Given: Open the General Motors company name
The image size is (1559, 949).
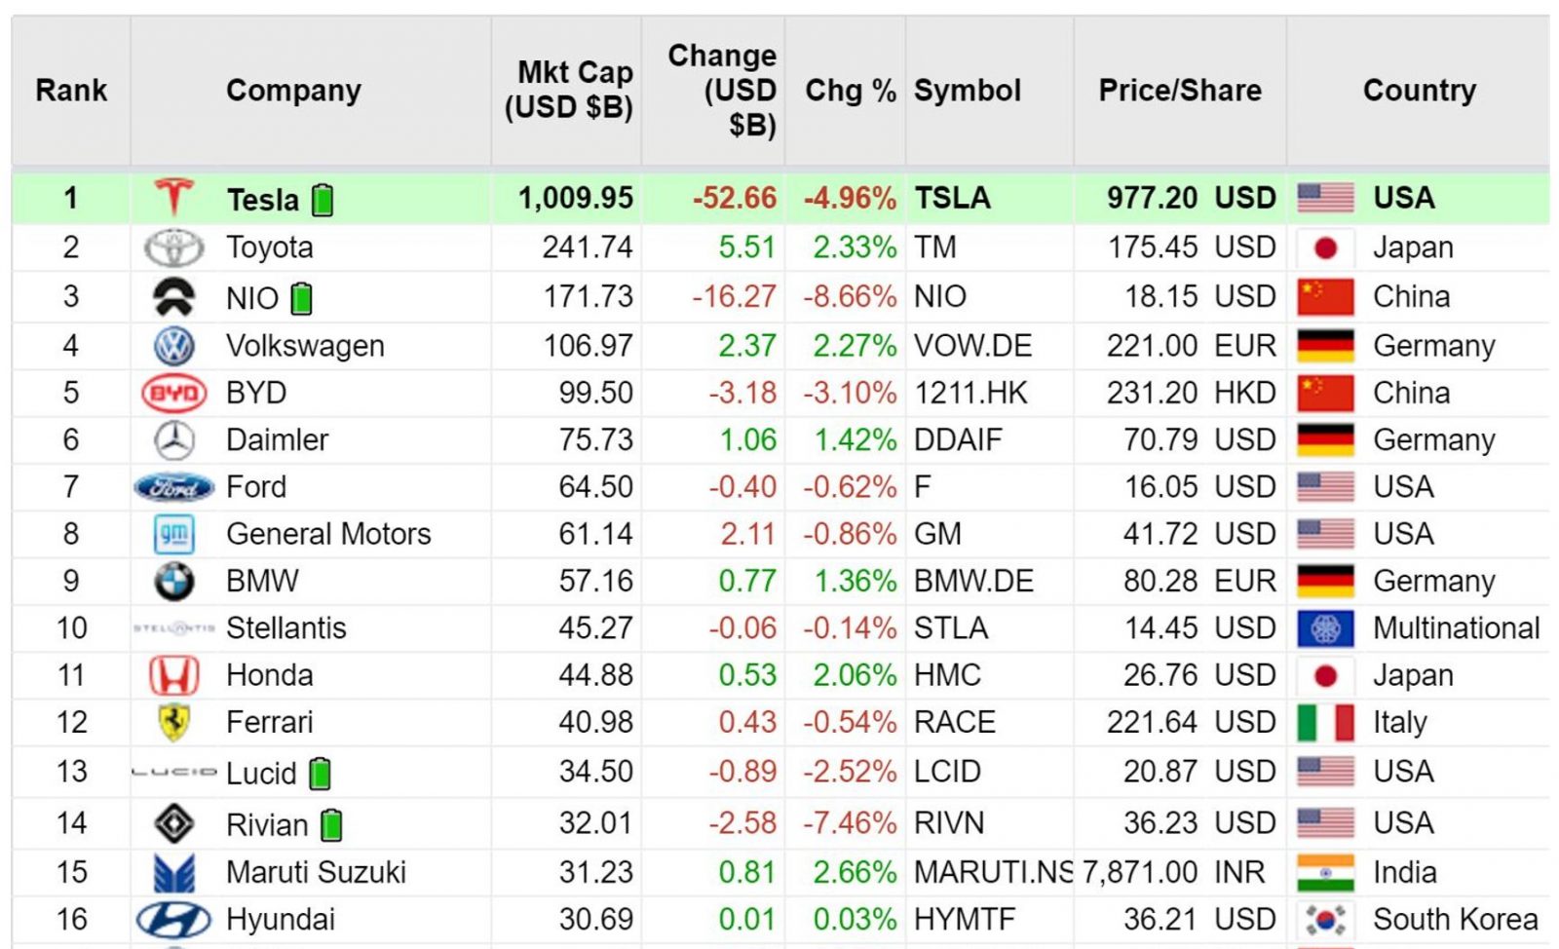Looking at the screenshot, I should (328, 534).
